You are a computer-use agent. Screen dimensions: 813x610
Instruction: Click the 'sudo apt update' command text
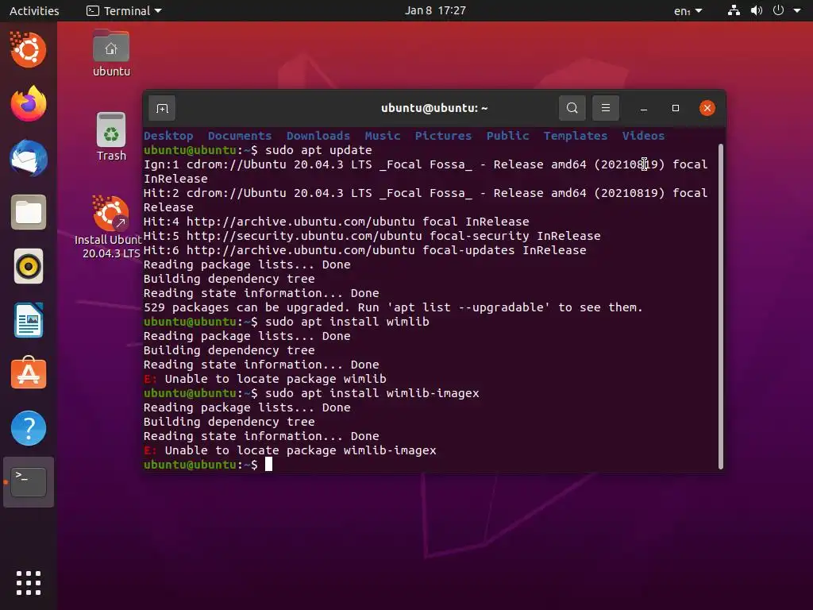tap(318, 150)
